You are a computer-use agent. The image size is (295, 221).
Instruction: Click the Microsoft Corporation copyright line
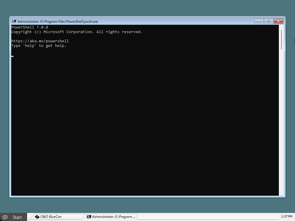(x=77, y=32)
